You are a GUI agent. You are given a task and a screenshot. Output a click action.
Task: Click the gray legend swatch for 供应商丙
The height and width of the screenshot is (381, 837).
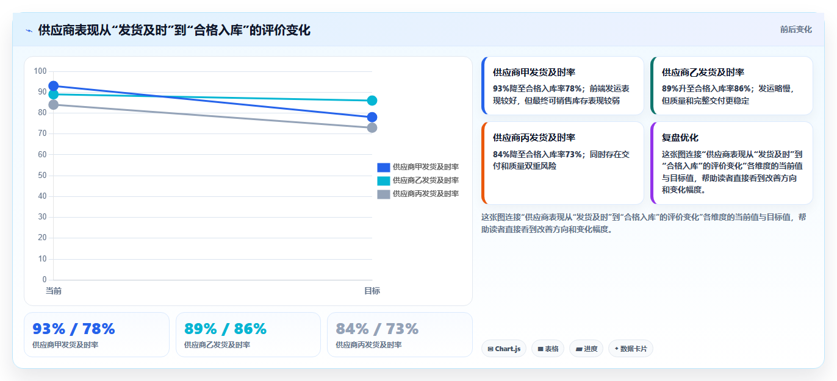click(x=384, y=194)
